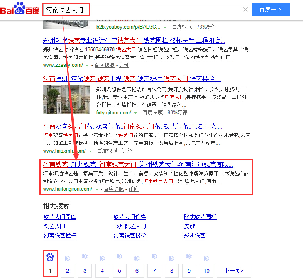The width and height of the screenshot is (303, 278).
Task: Search related term 河南铁艺栏杆
Action: click(60, 236)
